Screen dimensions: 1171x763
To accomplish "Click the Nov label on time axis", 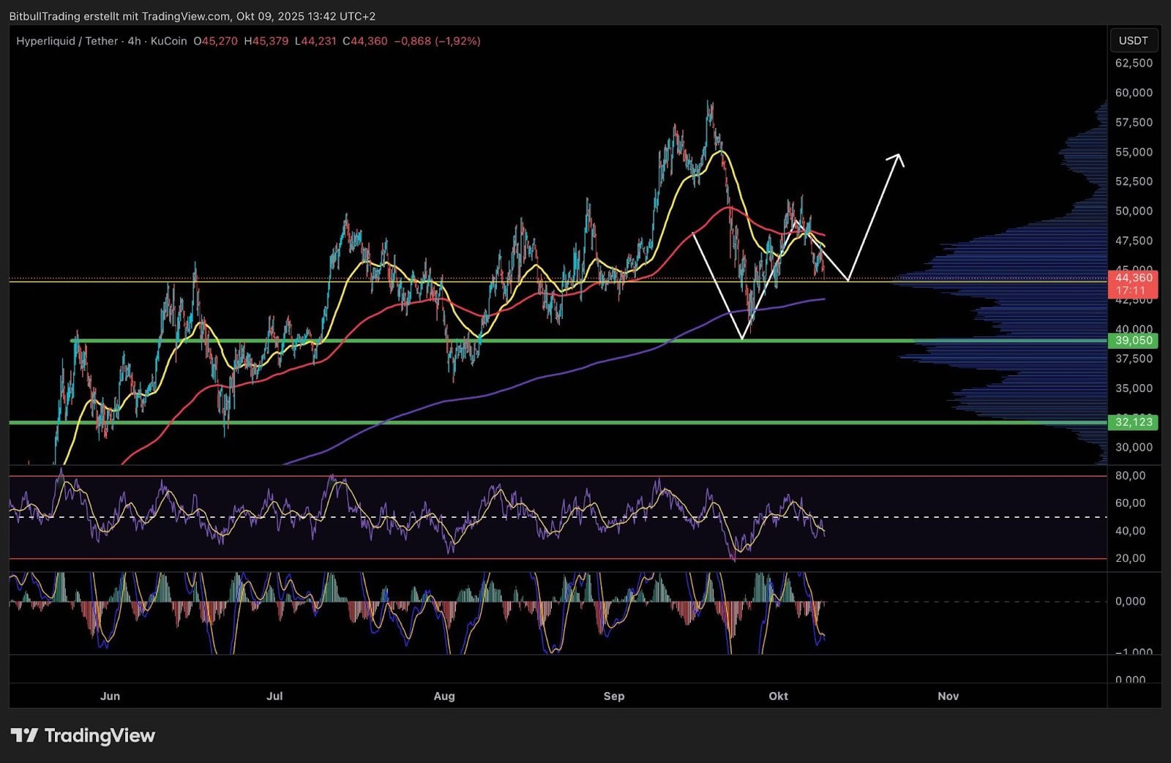I will [948, 696].
